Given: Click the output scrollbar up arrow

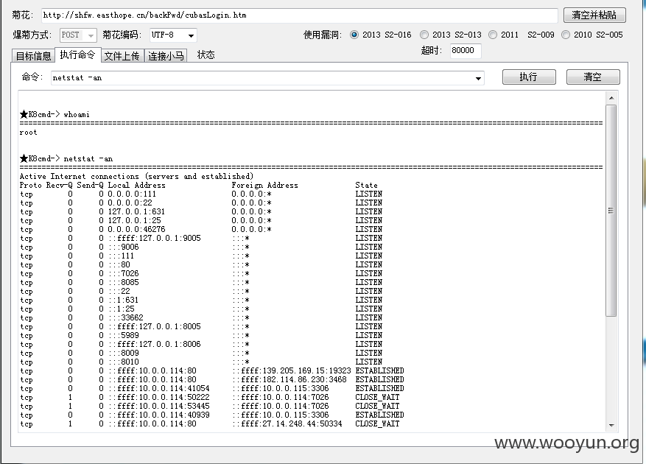Looking at the screenshot, I should click(611, 98).
